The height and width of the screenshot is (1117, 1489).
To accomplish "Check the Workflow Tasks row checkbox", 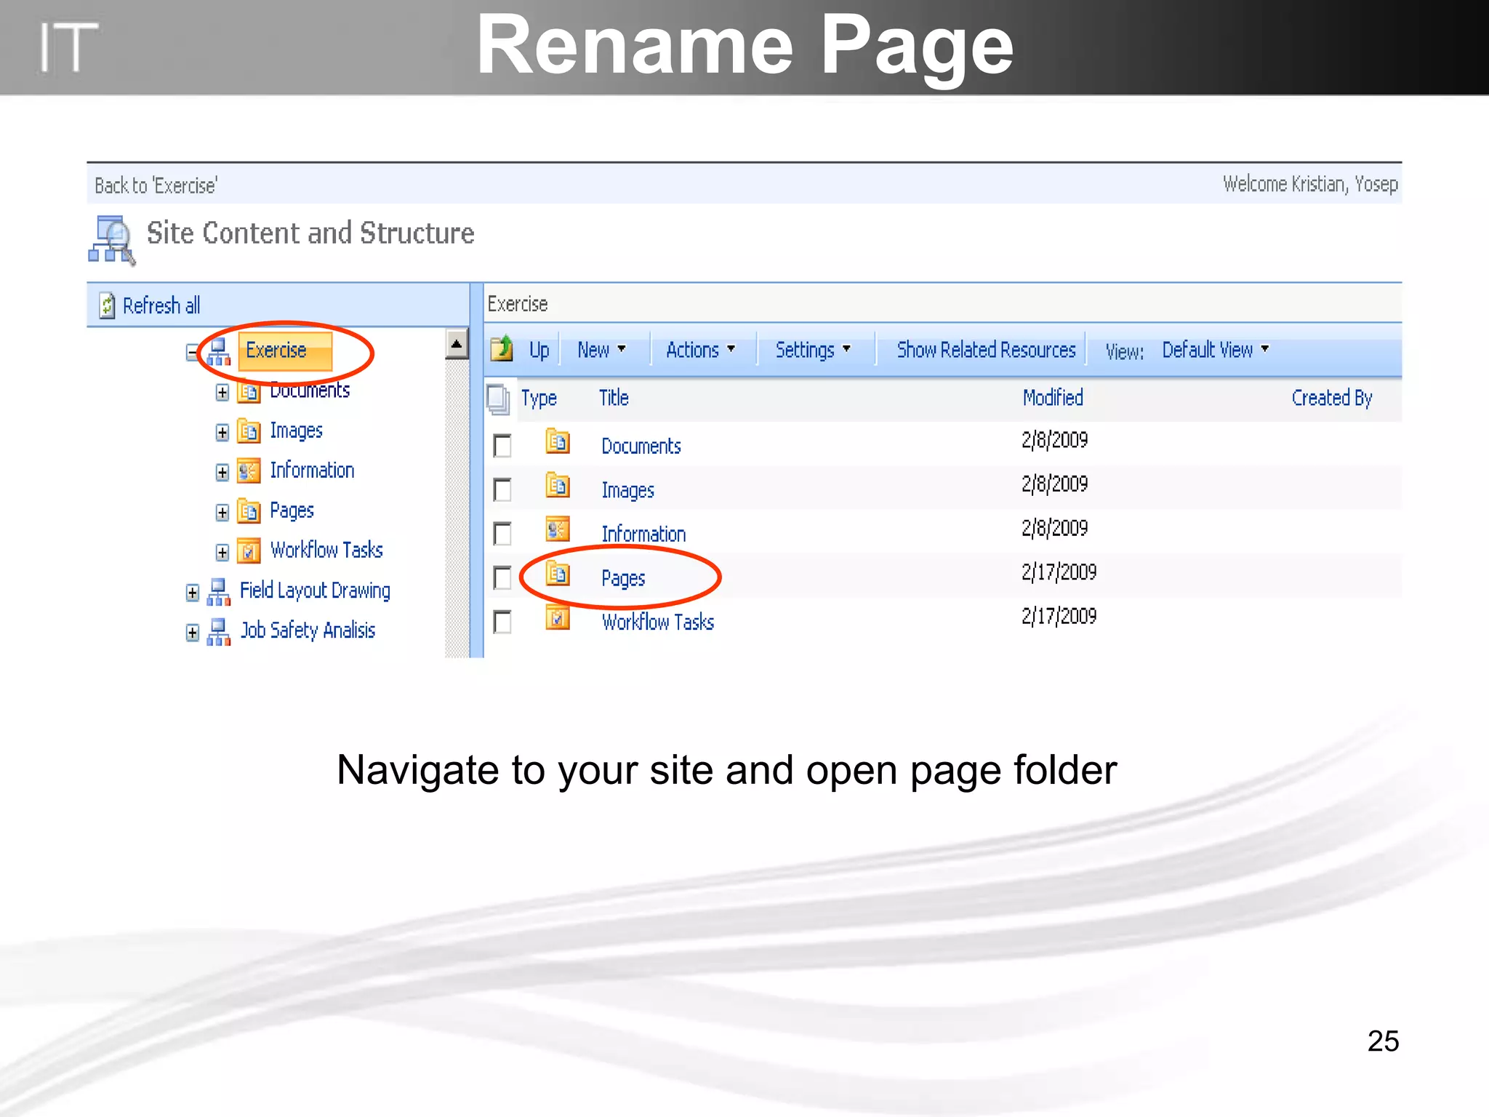I will (502, 622).
